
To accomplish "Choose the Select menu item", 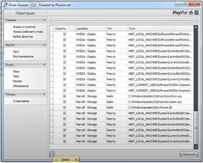I will coord(66,160).
